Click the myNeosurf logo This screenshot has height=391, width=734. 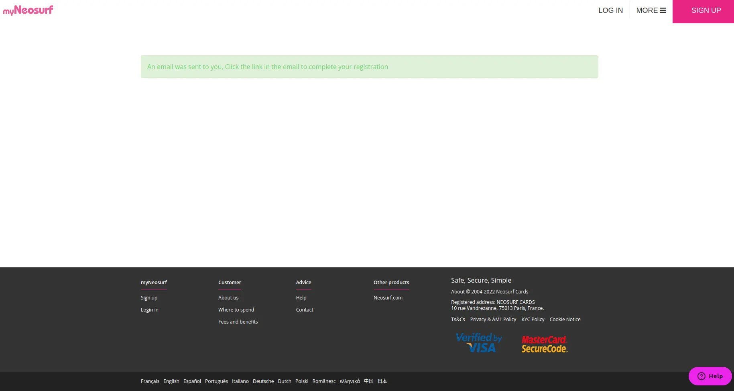point(28,10)
